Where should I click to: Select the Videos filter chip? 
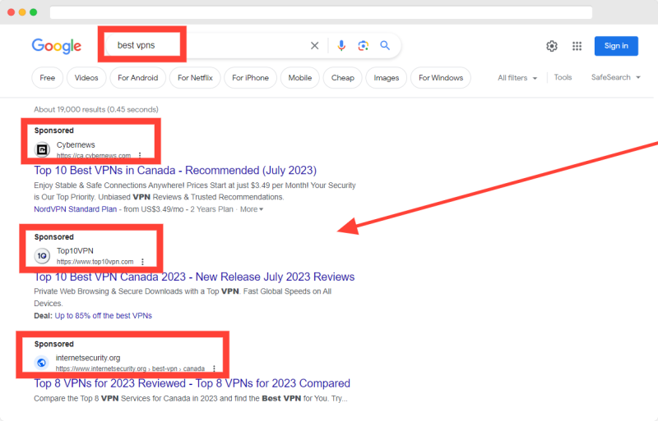tap(86, 78)
